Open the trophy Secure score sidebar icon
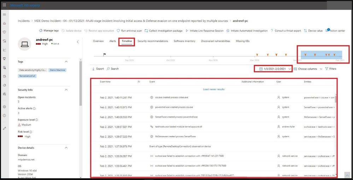The image size is (353, 180). (x=4, y=59)
